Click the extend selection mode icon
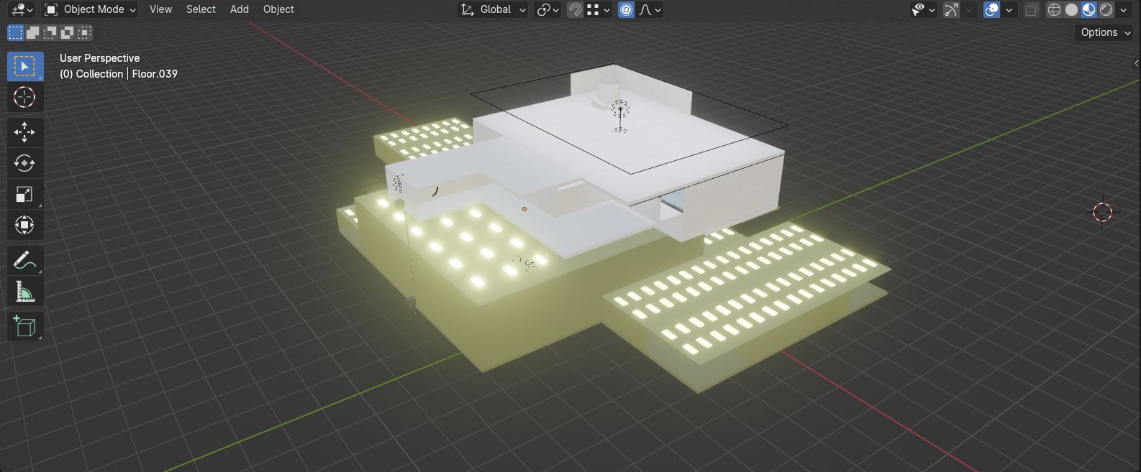Image resolution: width=1141 pixels, height=472 pixels. tap(33, 32)
